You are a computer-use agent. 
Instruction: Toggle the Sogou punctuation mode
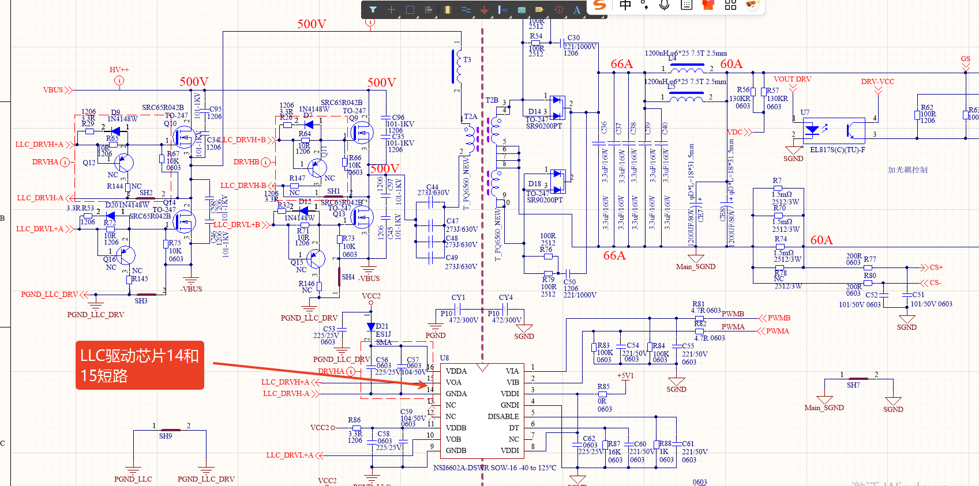point(644,5)
